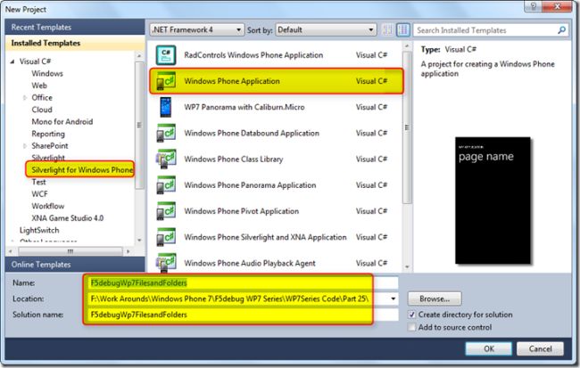Click the Cancel button
Viewport: 580px width, 368px height.
(x=540, y=348)
